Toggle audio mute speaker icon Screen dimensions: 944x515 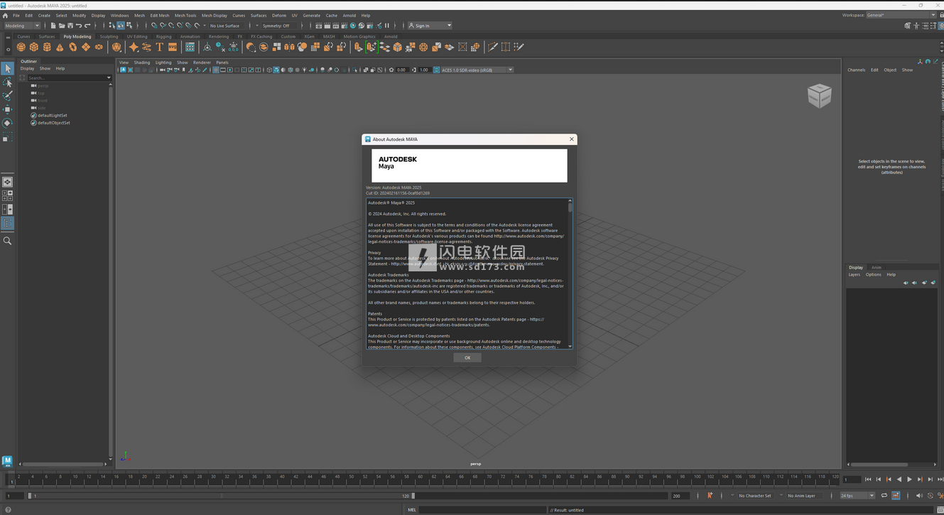(x=919, y=496)
